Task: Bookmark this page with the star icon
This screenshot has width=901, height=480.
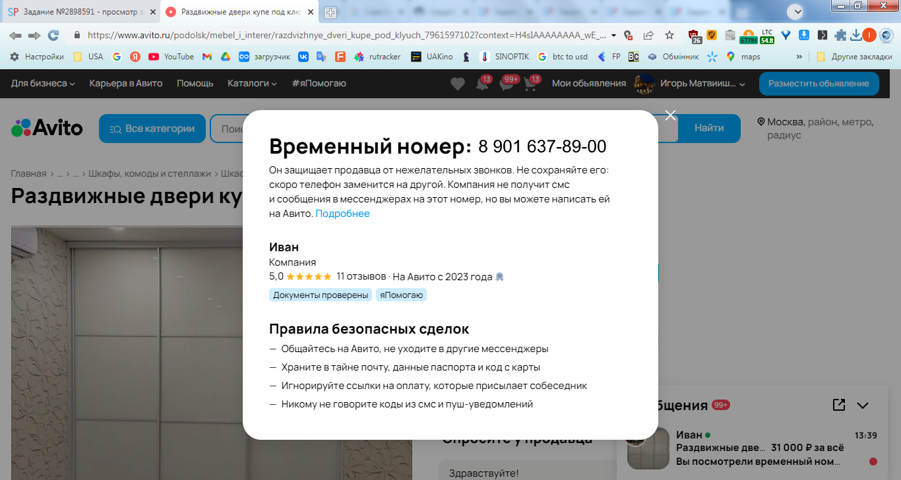Action: [x=669, y=35]
